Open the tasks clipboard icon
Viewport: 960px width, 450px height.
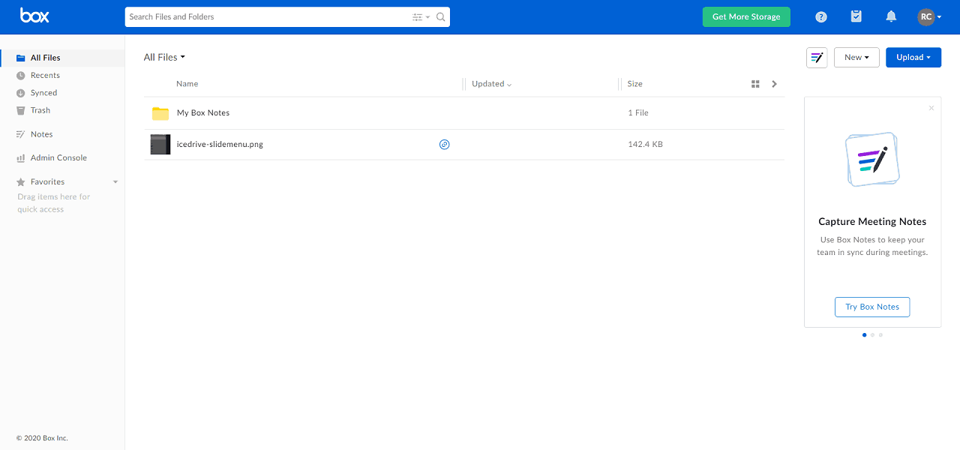856,16
